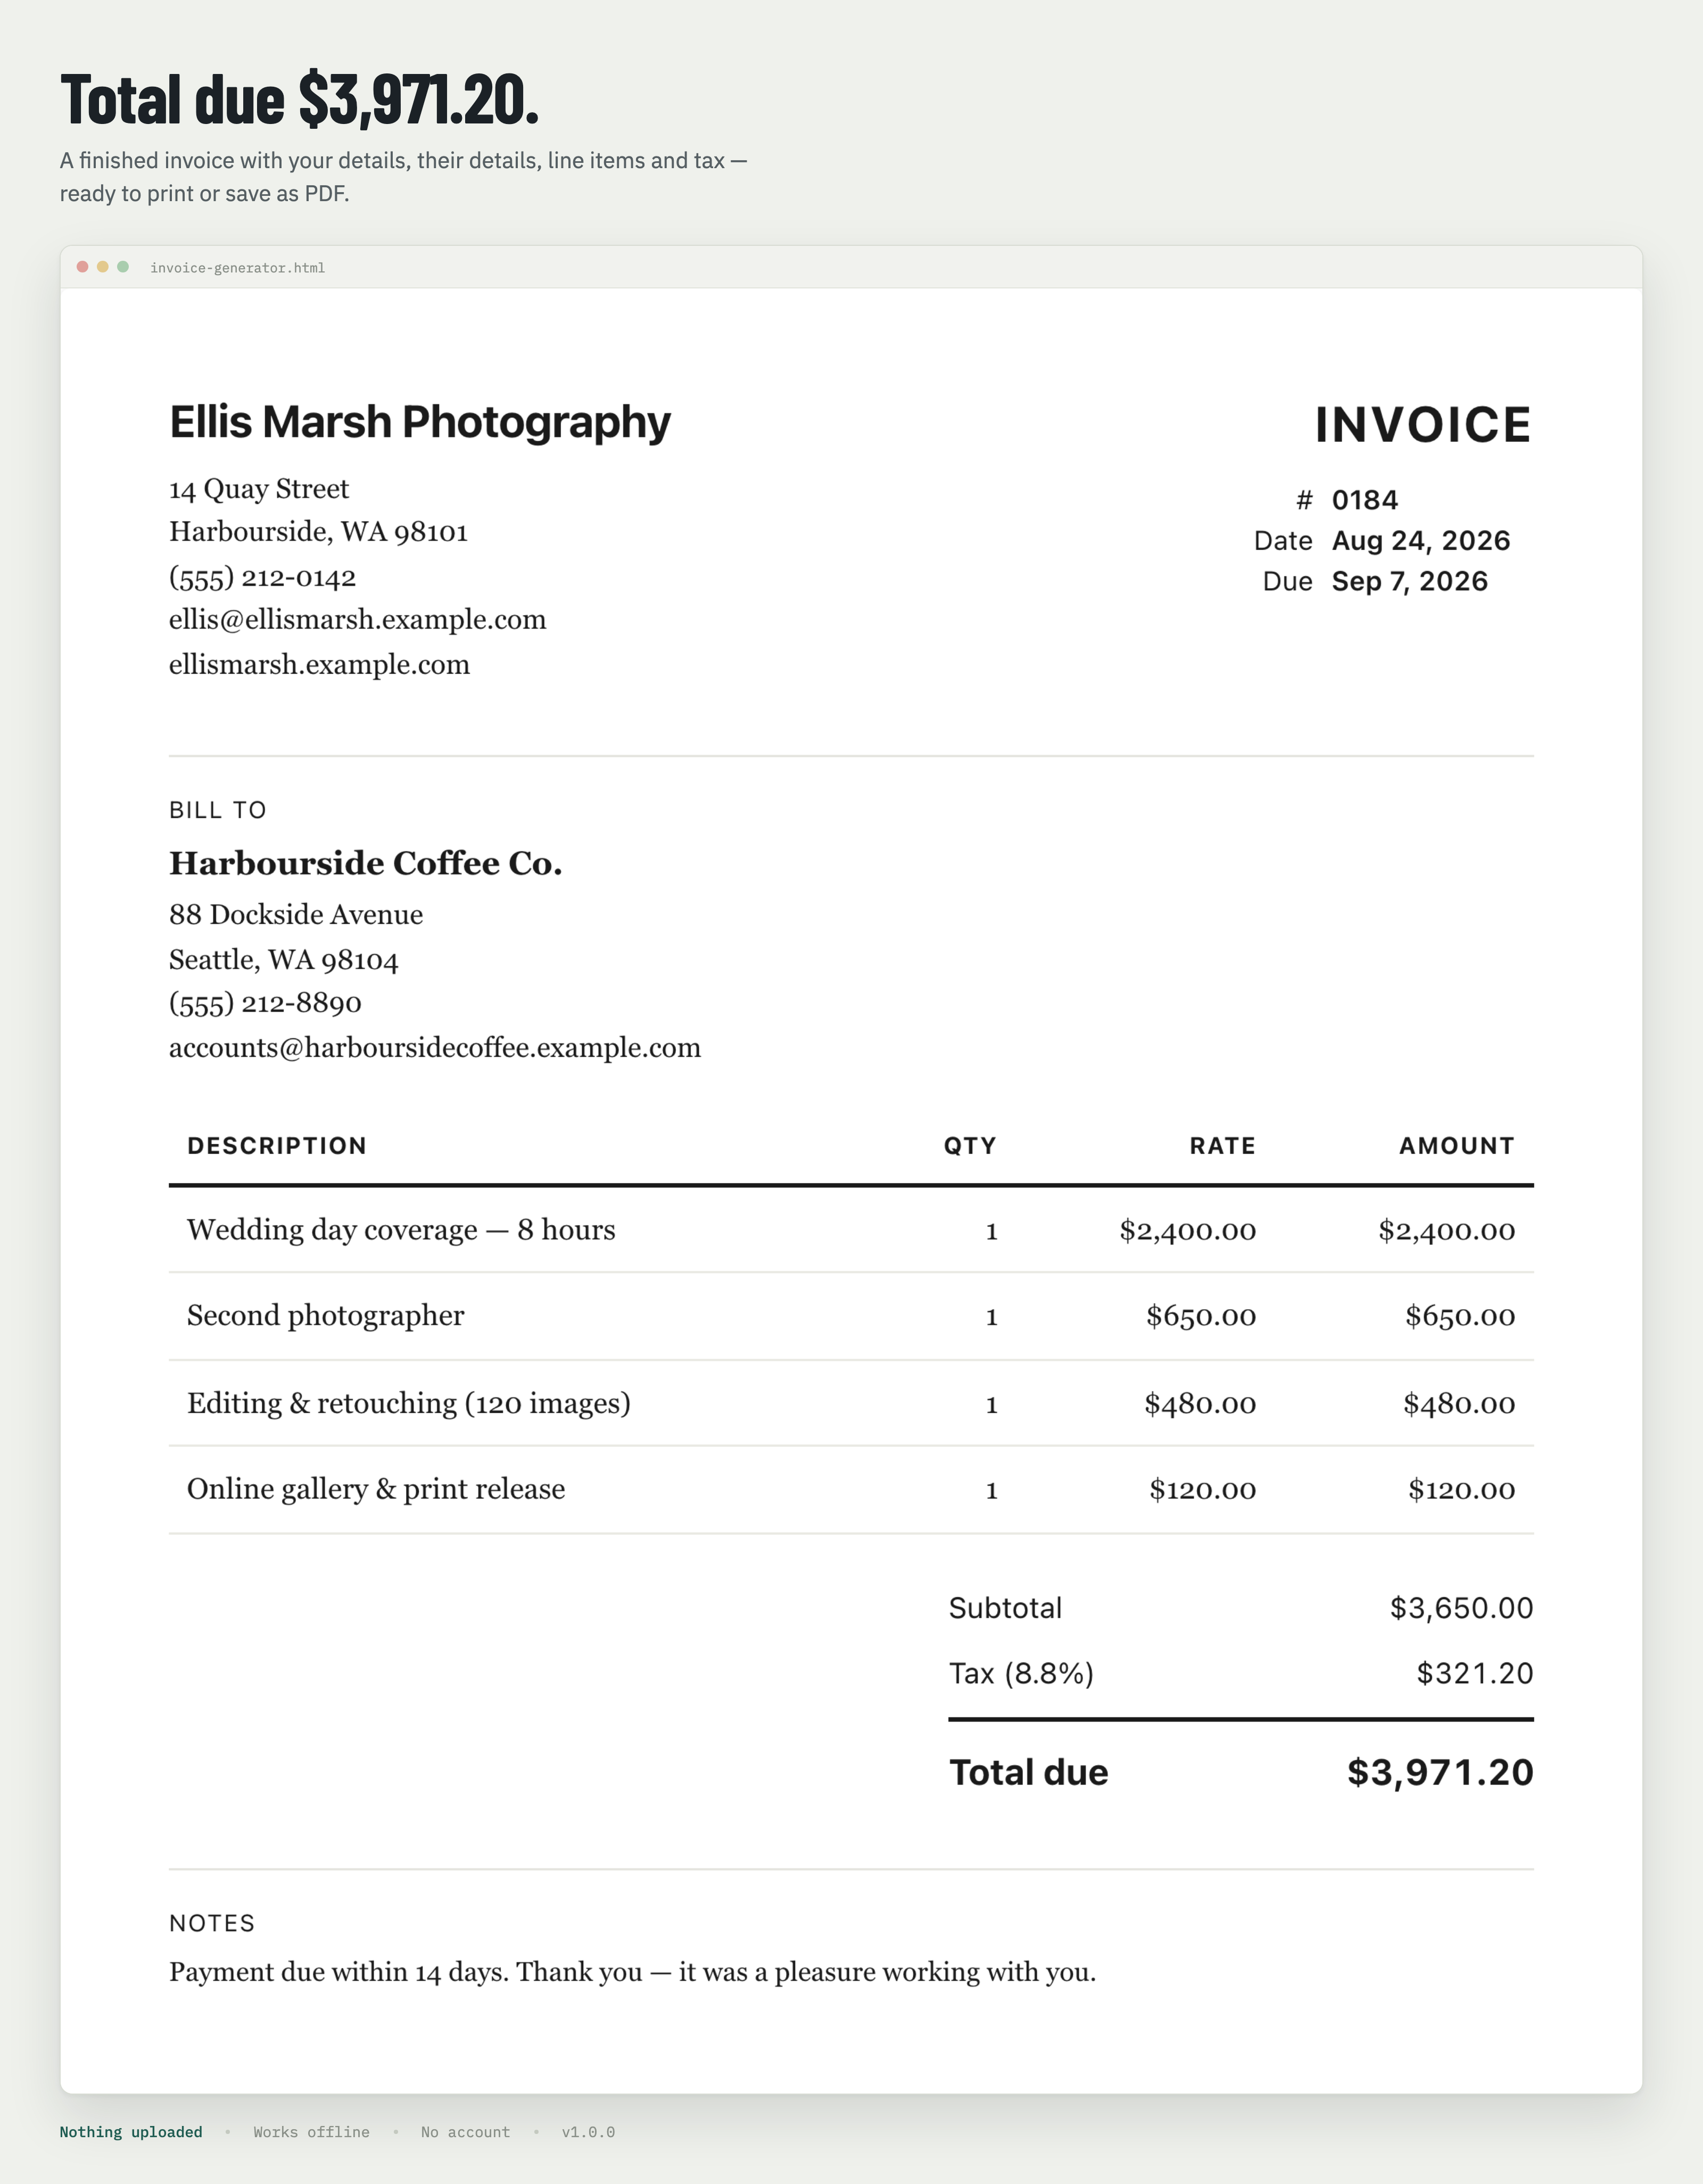The image size is (1703, 2184).
Task: Click 'Nothing uploaded' in the footer
Action: [131, 2132]
